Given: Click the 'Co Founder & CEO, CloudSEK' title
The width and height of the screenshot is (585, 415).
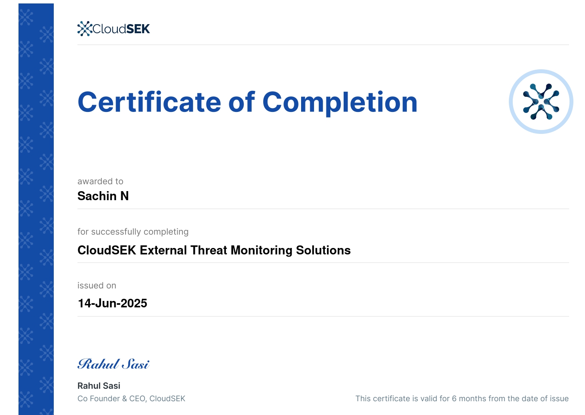Looking at the screenshot, I should 131,399.
